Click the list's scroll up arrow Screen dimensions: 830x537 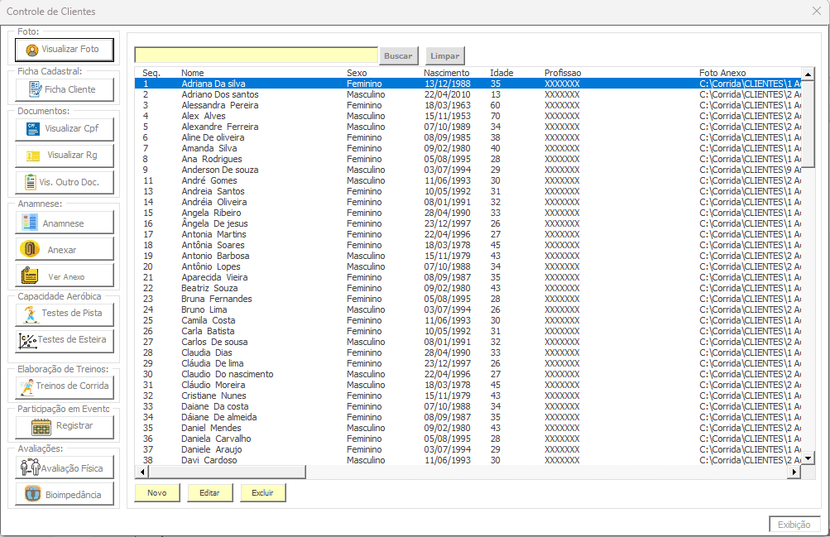tap(808, 74)
